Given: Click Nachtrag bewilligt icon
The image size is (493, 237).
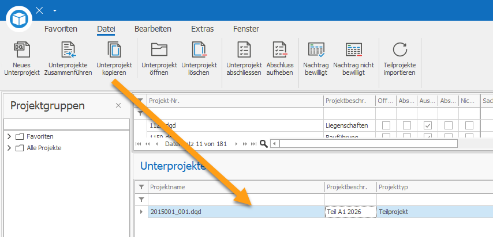Looking at the screenshot, I should 316,50.
